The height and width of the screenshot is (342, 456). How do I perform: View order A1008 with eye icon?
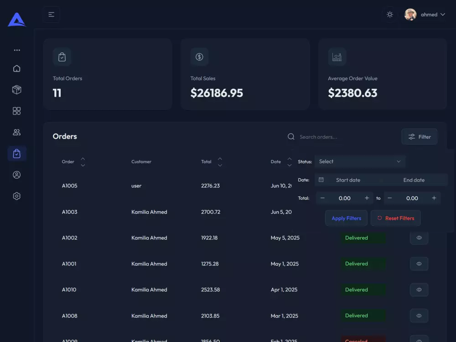pyautogui.click(x=419, y=316)
